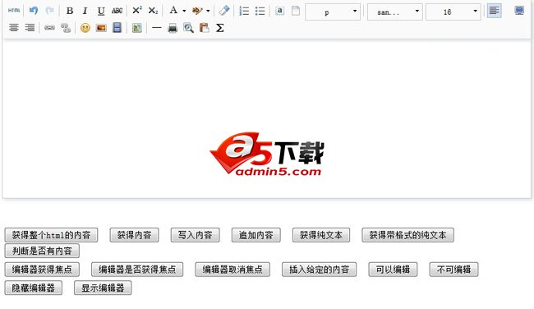Toggle underline formatting
This screenshot has width=534, height=309.
click(x=101, y=11)
